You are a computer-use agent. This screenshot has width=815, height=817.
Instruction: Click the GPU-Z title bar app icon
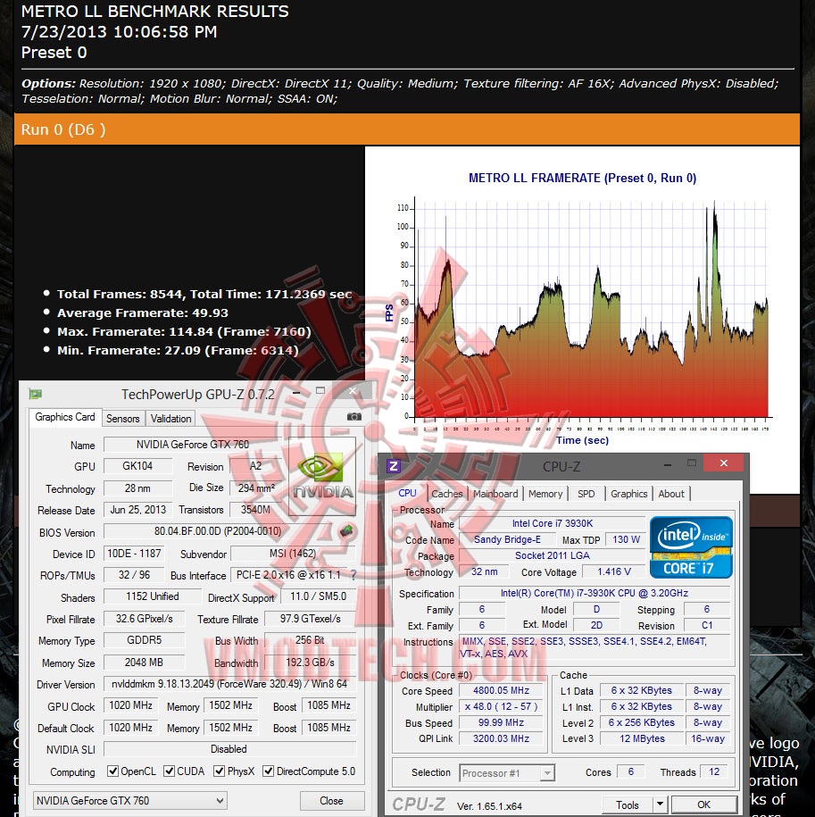point(36,394)
